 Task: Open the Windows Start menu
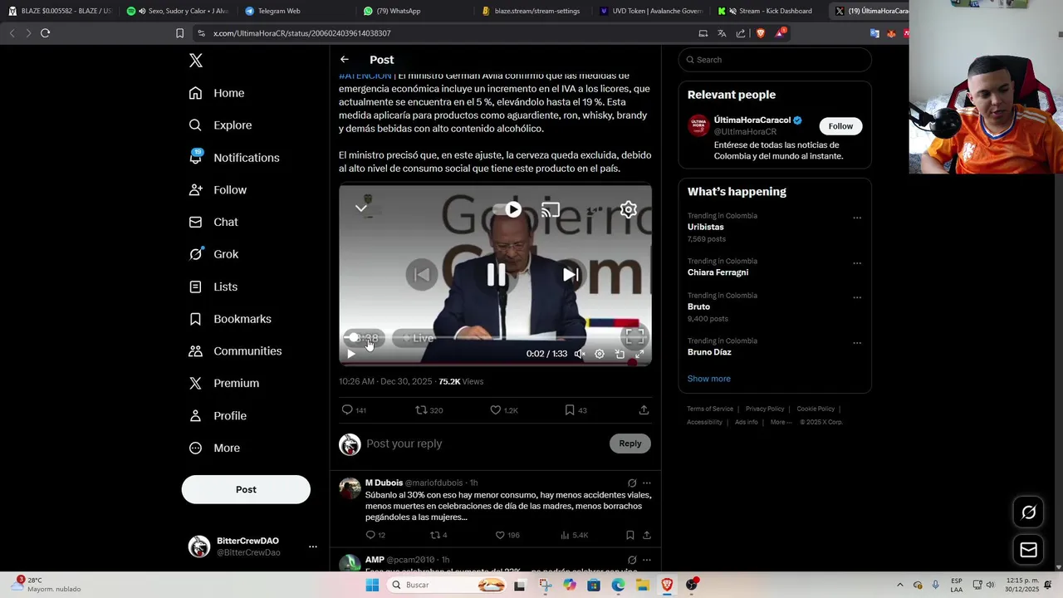click(372, 585)
